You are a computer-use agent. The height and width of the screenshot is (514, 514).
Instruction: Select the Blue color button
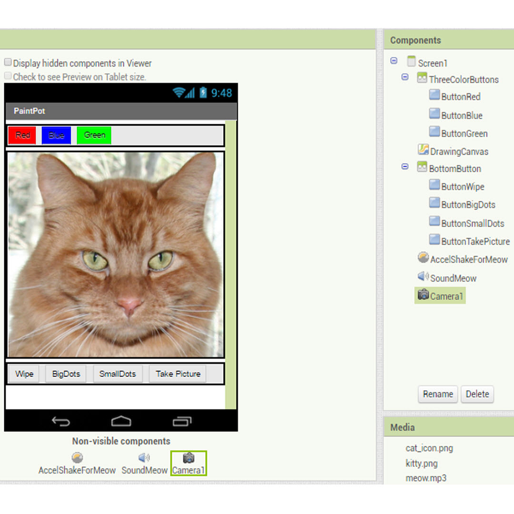pos(56,135)
